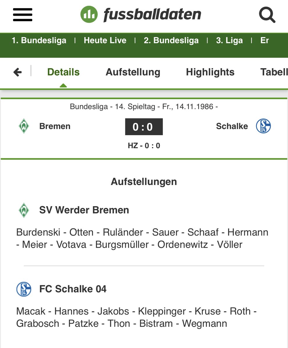Select 2. Bundesliga in the navigation bar
Screen dimensions: 288x348
[x=171, y=40]
